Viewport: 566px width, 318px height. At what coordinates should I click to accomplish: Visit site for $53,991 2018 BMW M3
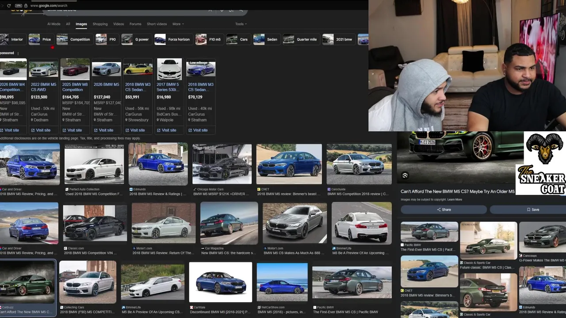[135, 130]
